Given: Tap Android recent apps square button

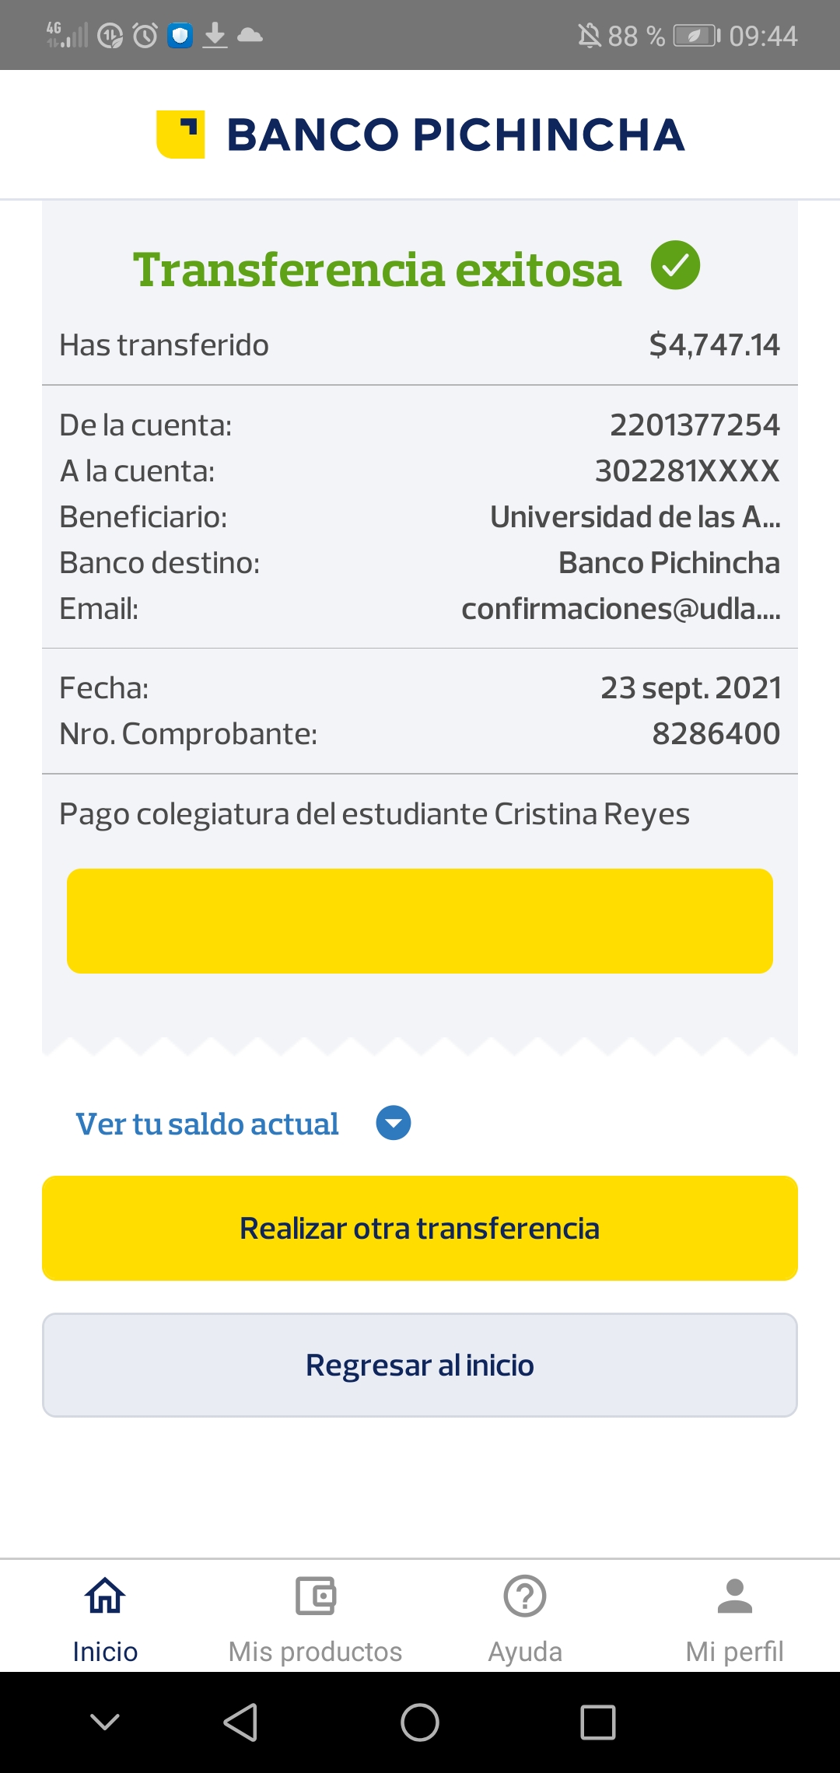Looking at the screenshot, I should 598,1722.
